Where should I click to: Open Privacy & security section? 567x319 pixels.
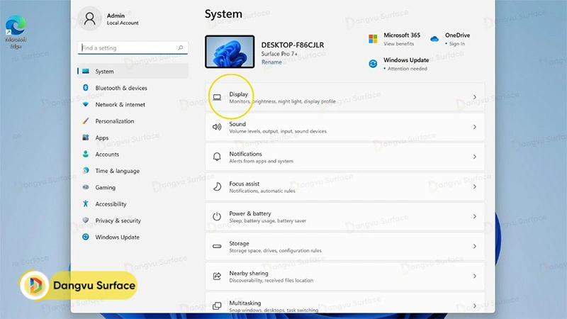(118, 220)
